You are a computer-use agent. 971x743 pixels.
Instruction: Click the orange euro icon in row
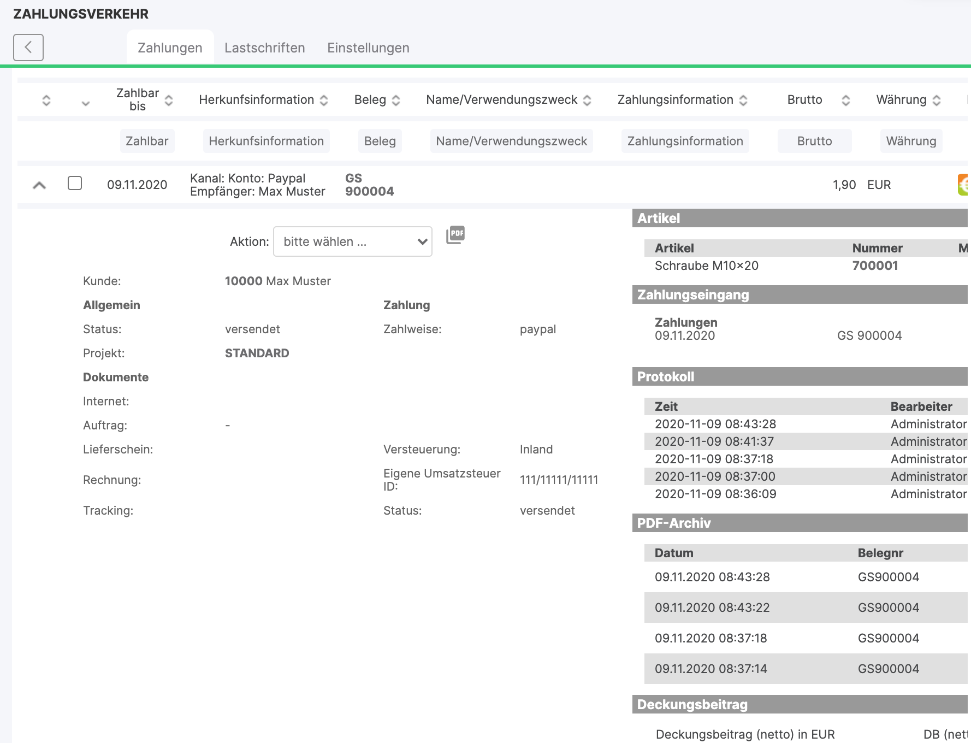click(963, 185)
